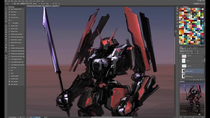
Task: Toggle Quick Mask mode
Action: coord(6,56)
